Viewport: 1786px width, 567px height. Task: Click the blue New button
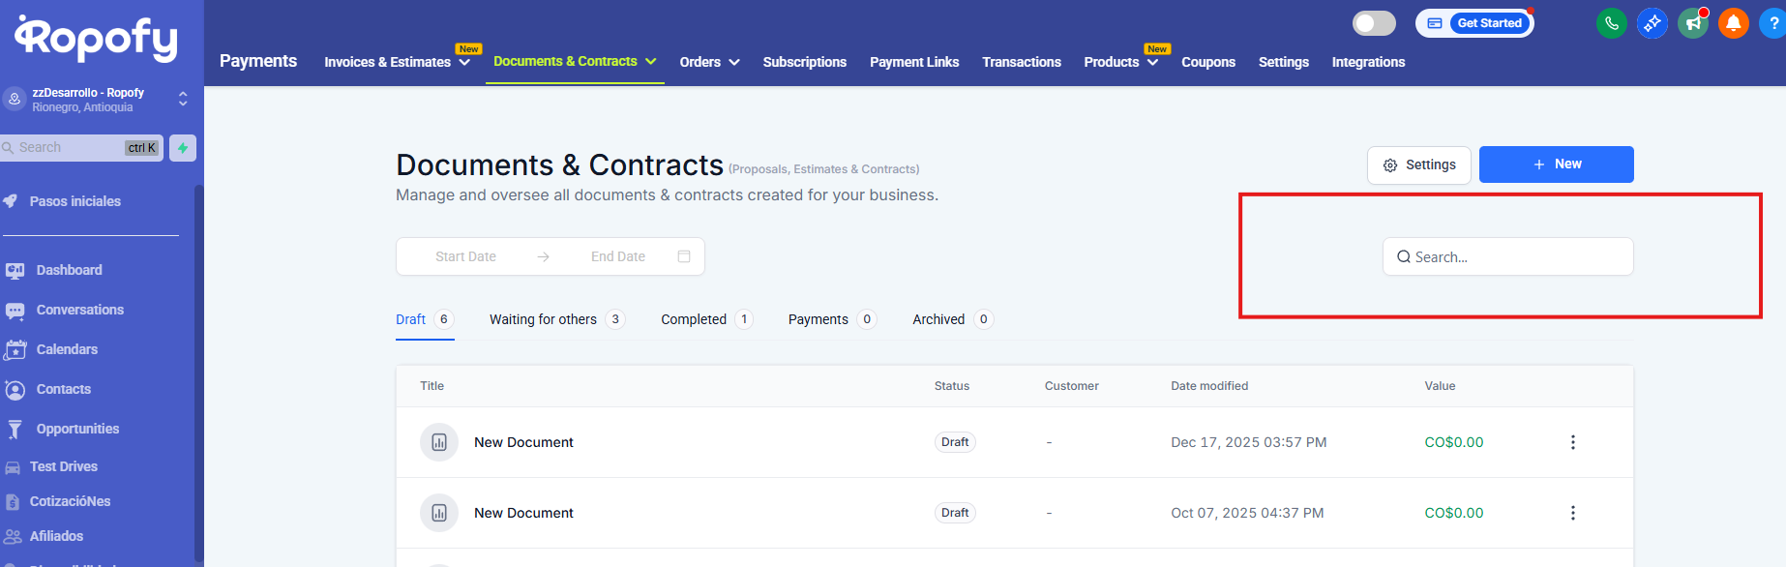[1556, 164]
